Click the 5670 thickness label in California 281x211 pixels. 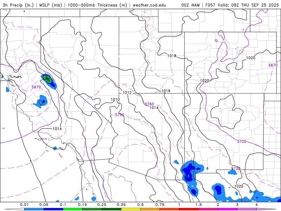[36, 87]
